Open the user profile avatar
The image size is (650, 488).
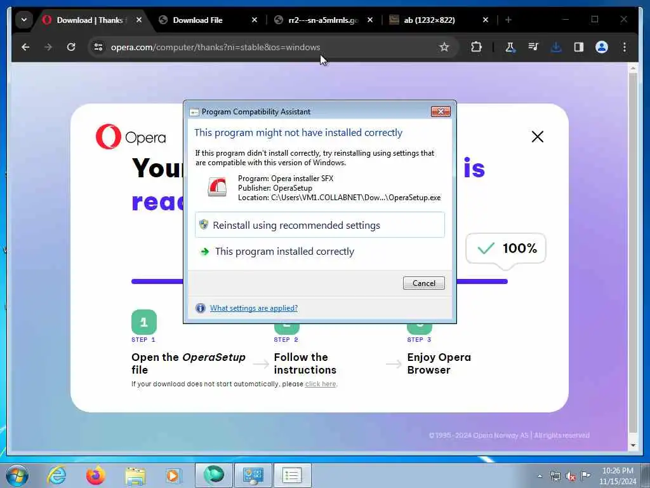coord(602,47)
